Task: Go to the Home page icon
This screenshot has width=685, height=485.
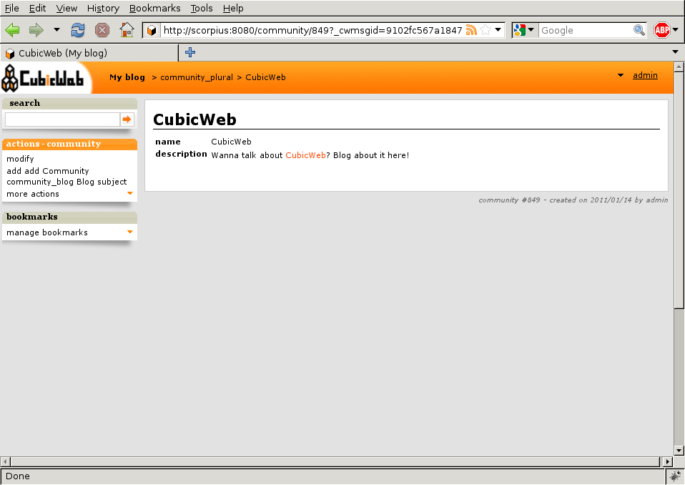Action: tap(127, 30)
